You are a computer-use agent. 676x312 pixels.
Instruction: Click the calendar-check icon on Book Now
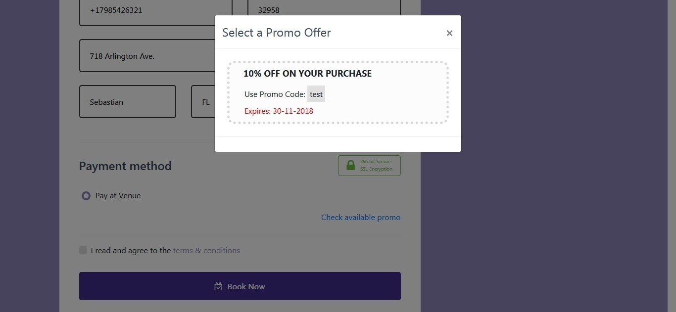[x=218, y=286]
